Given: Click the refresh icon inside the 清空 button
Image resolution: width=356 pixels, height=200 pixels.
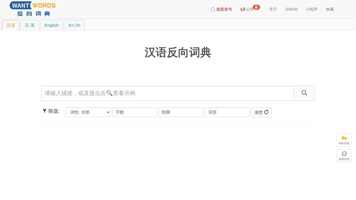Looking at the screenshot, I should point(266,112).
